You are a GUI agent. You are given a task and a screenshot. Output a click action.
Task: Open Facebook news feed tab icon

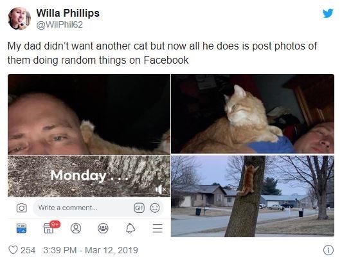coord(22,228)
